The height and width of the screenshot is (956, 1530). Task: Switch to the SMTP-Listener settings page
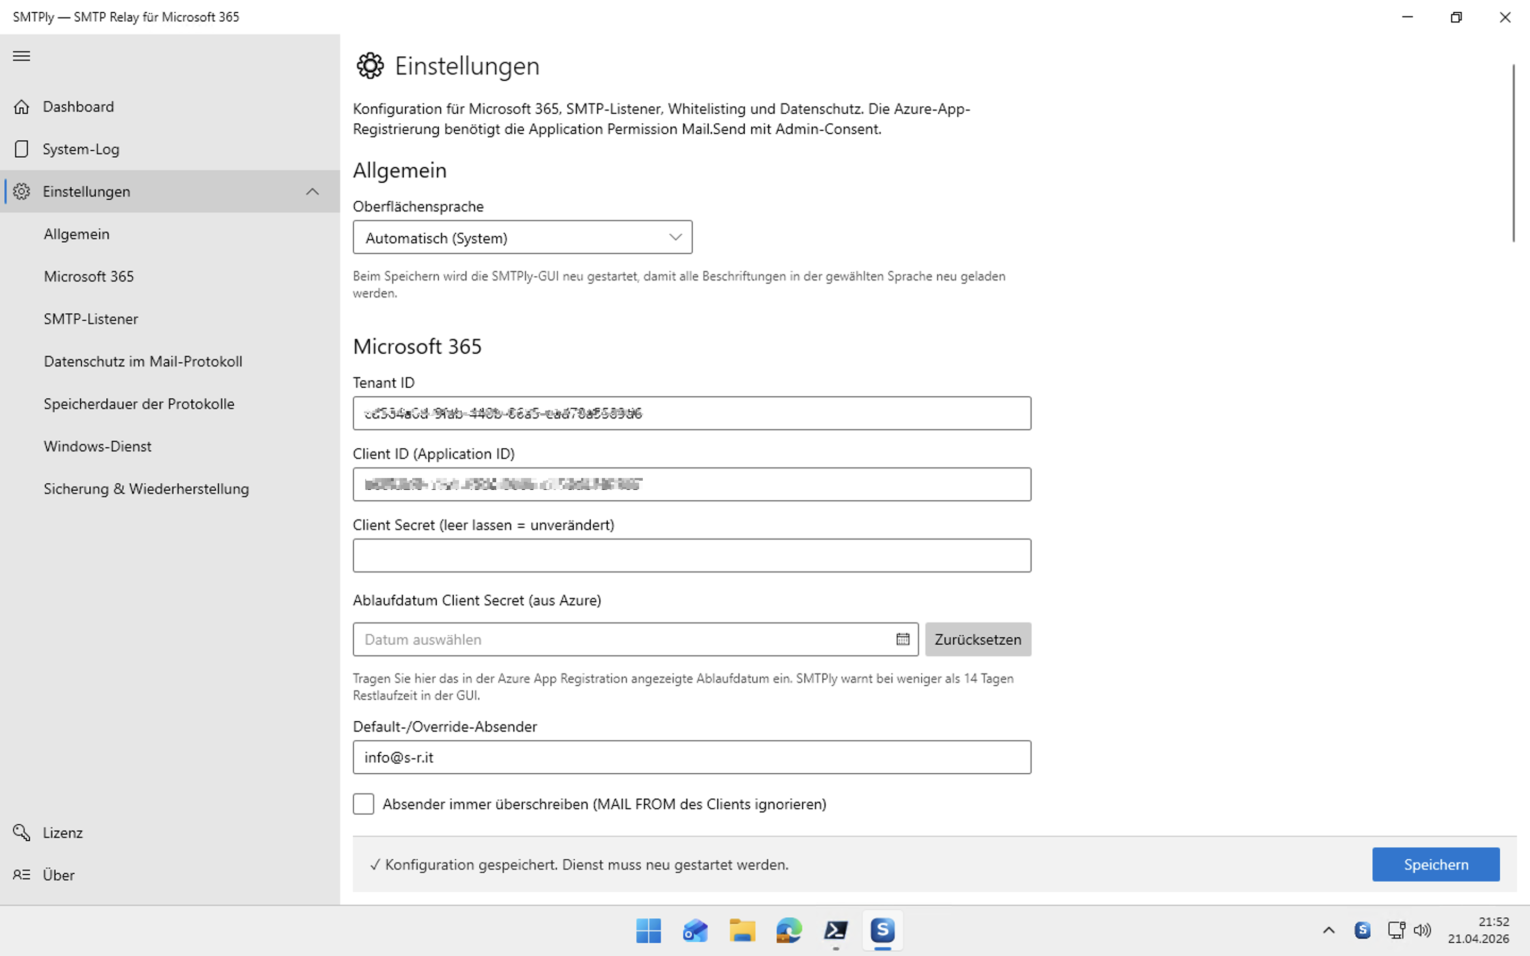coord(91,319)
